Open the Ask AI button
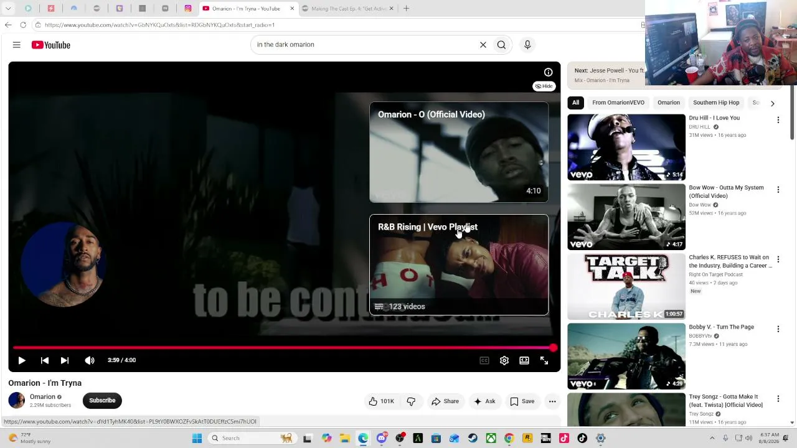The height and width of the screenshot is (448, 797). click(x=484, y=401)
